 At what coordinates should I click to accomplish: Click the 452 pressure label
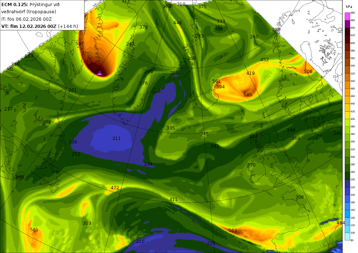265,59
